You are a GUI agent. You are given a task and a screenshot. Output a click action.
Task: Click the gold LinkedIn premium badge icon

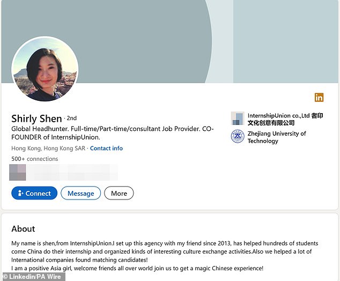point(319,97)
